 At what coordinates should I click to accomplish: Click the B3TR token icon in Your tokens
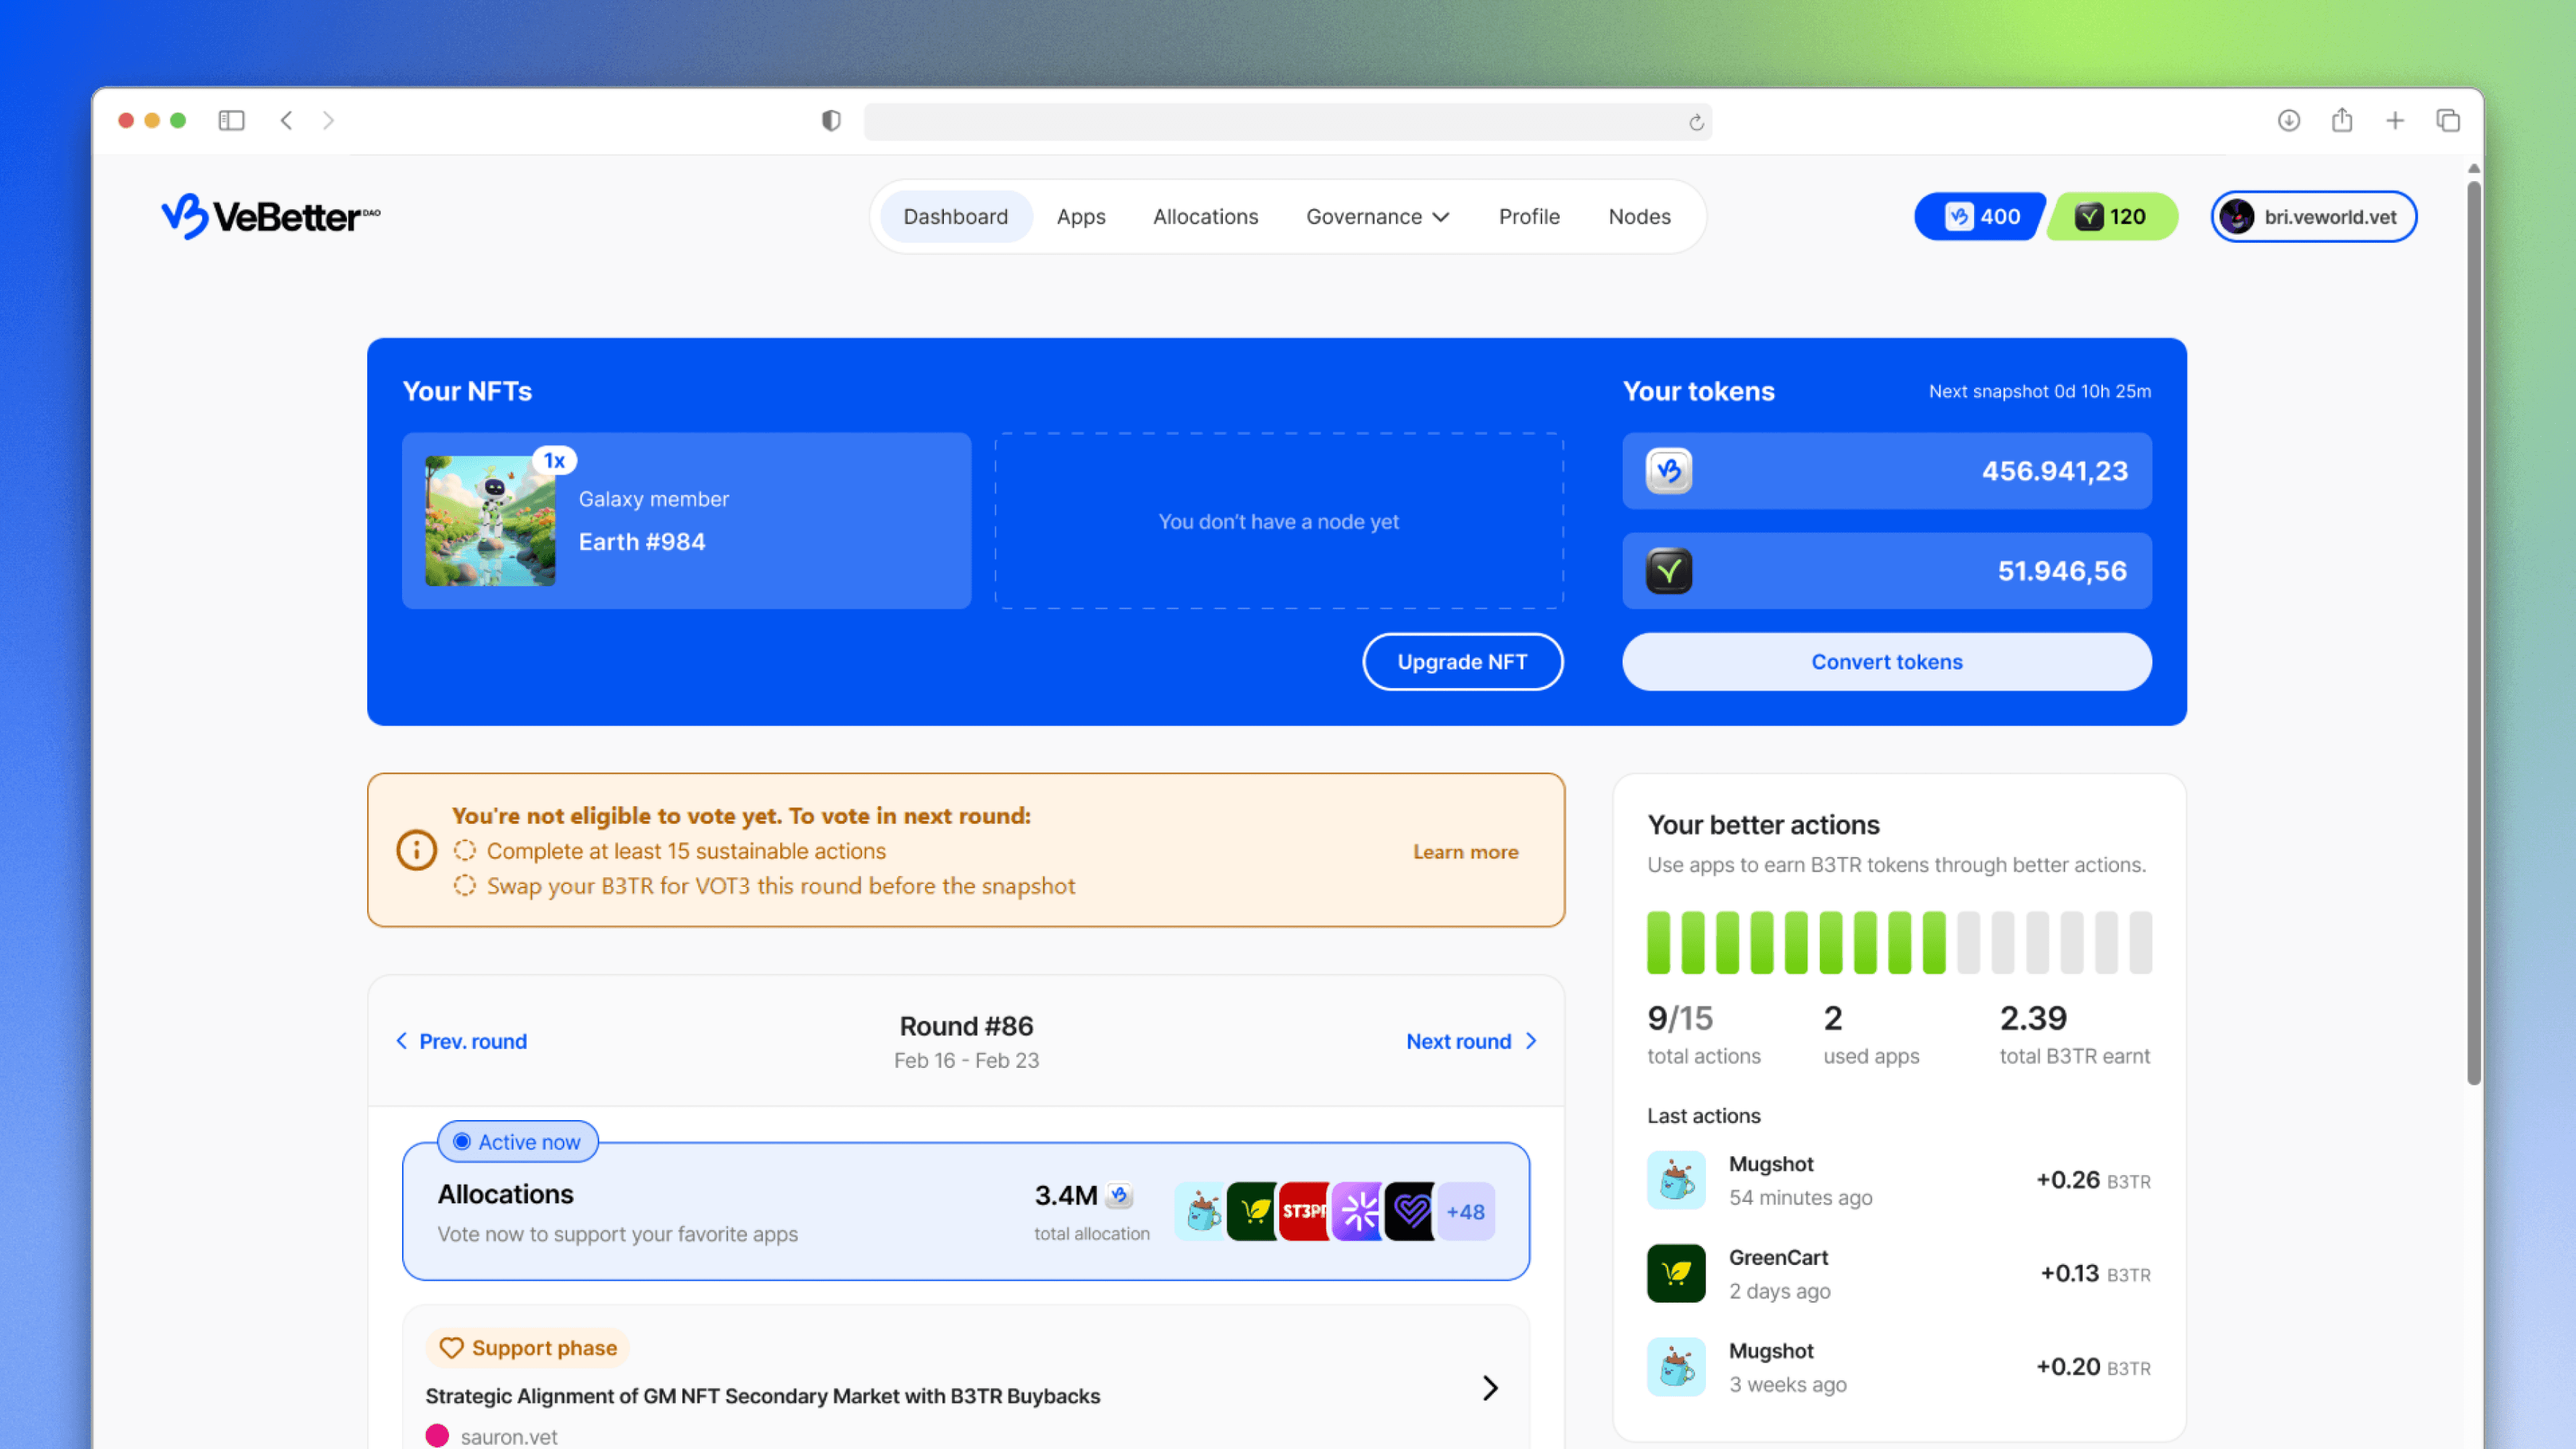click(x=1669, y=471)
